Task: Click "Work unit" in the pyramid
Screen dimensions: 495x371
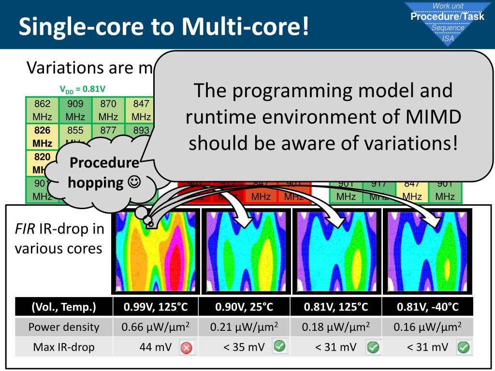Action: [x=448, y=6]
